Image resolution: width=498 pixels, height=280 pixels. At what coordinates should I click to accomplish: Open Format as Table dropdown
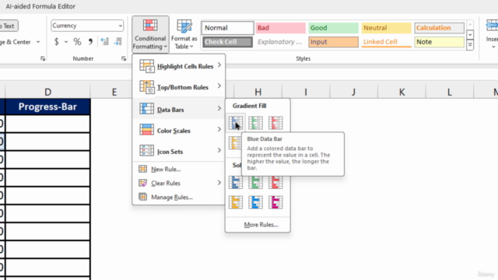pyautogui.click(x=184, y=34)
